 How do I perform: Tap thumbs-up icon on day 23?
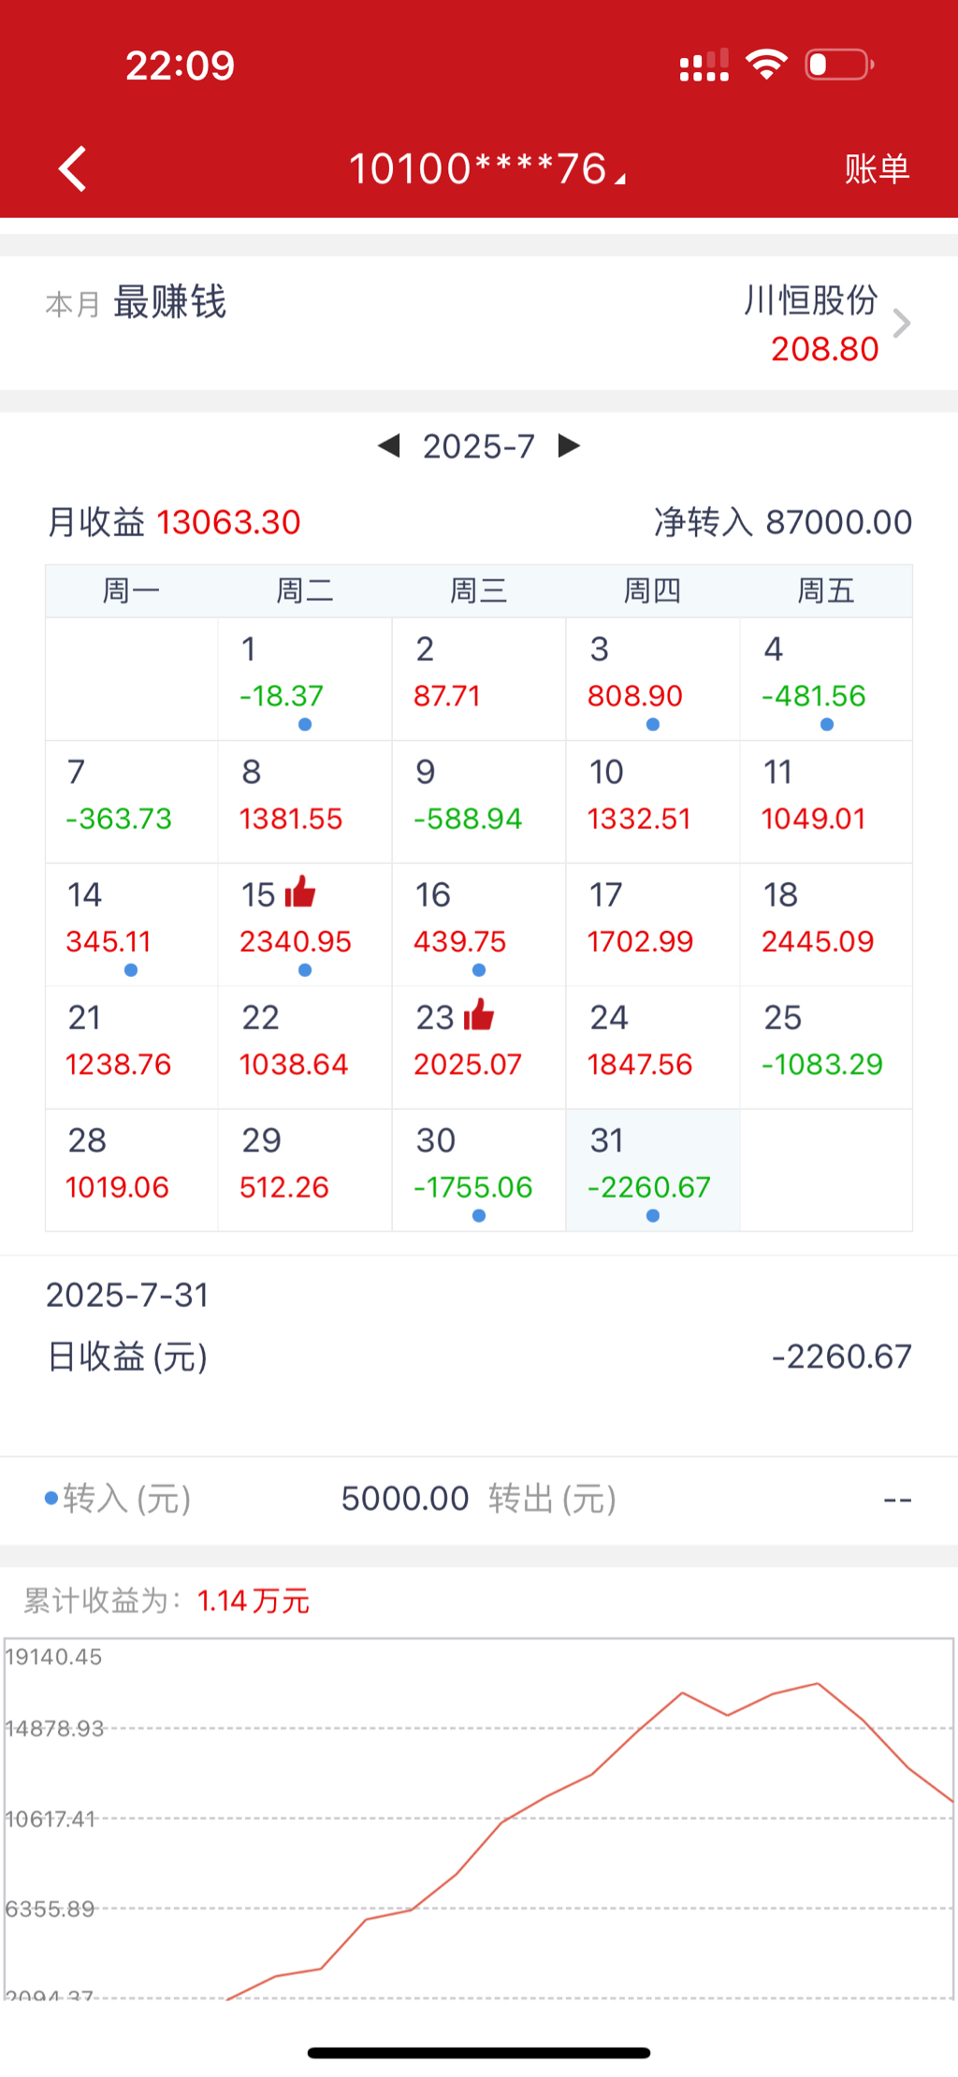coord(479,1014)
